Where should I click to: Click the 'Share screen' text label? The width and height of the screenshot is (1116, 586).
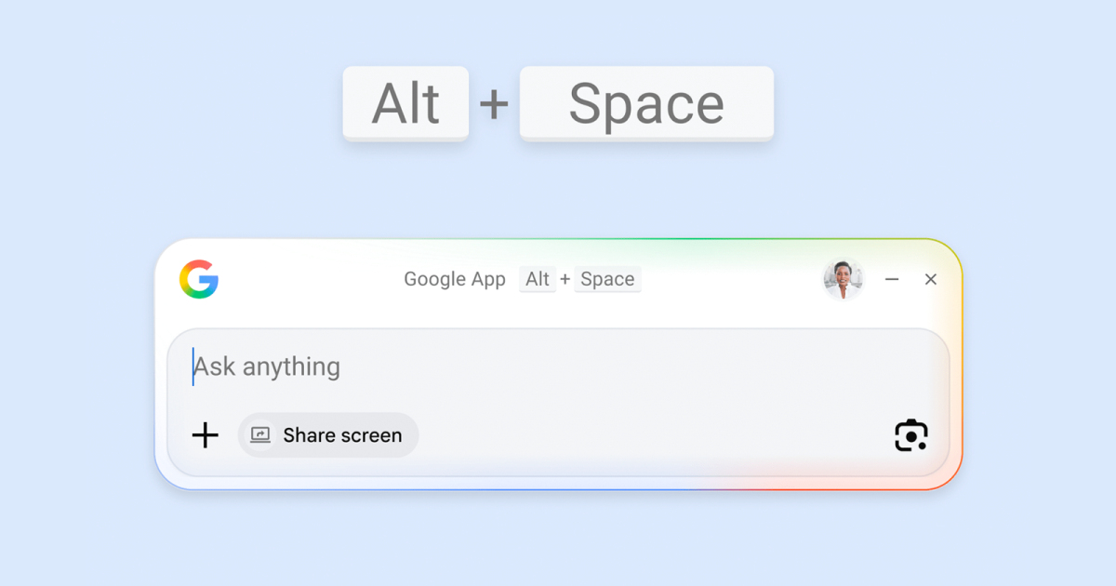342,435
